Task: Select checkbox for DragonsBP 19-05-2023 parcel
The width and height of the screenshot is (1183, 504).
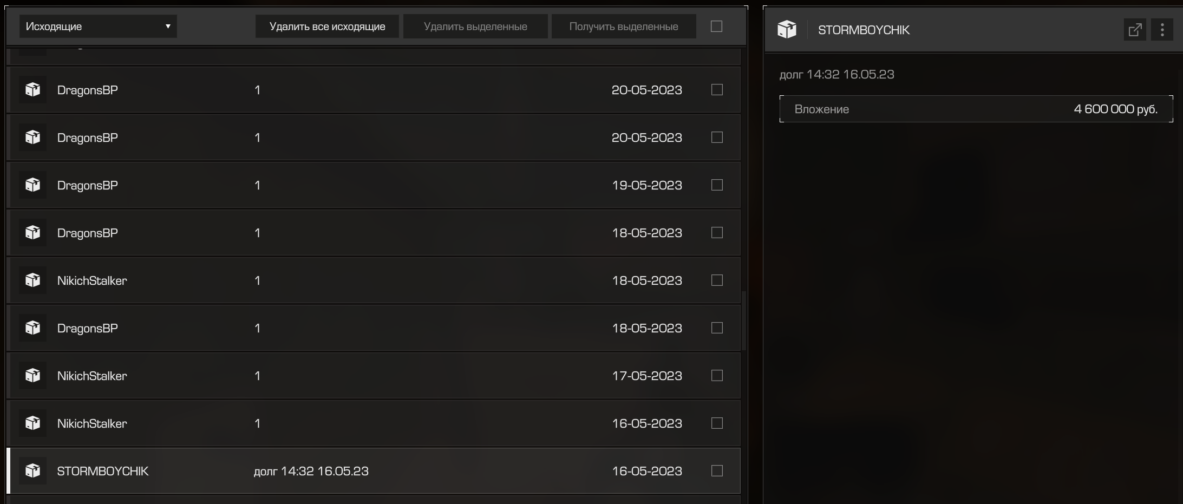Action: (717, 185)
